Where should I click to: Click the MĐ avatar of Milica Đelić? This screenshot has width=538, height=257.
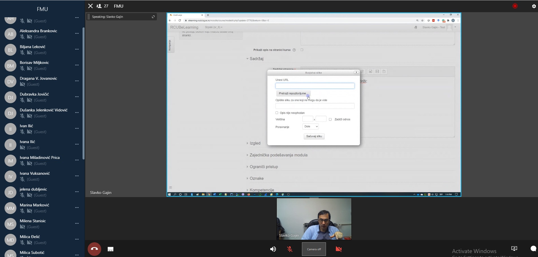[10, 240]
